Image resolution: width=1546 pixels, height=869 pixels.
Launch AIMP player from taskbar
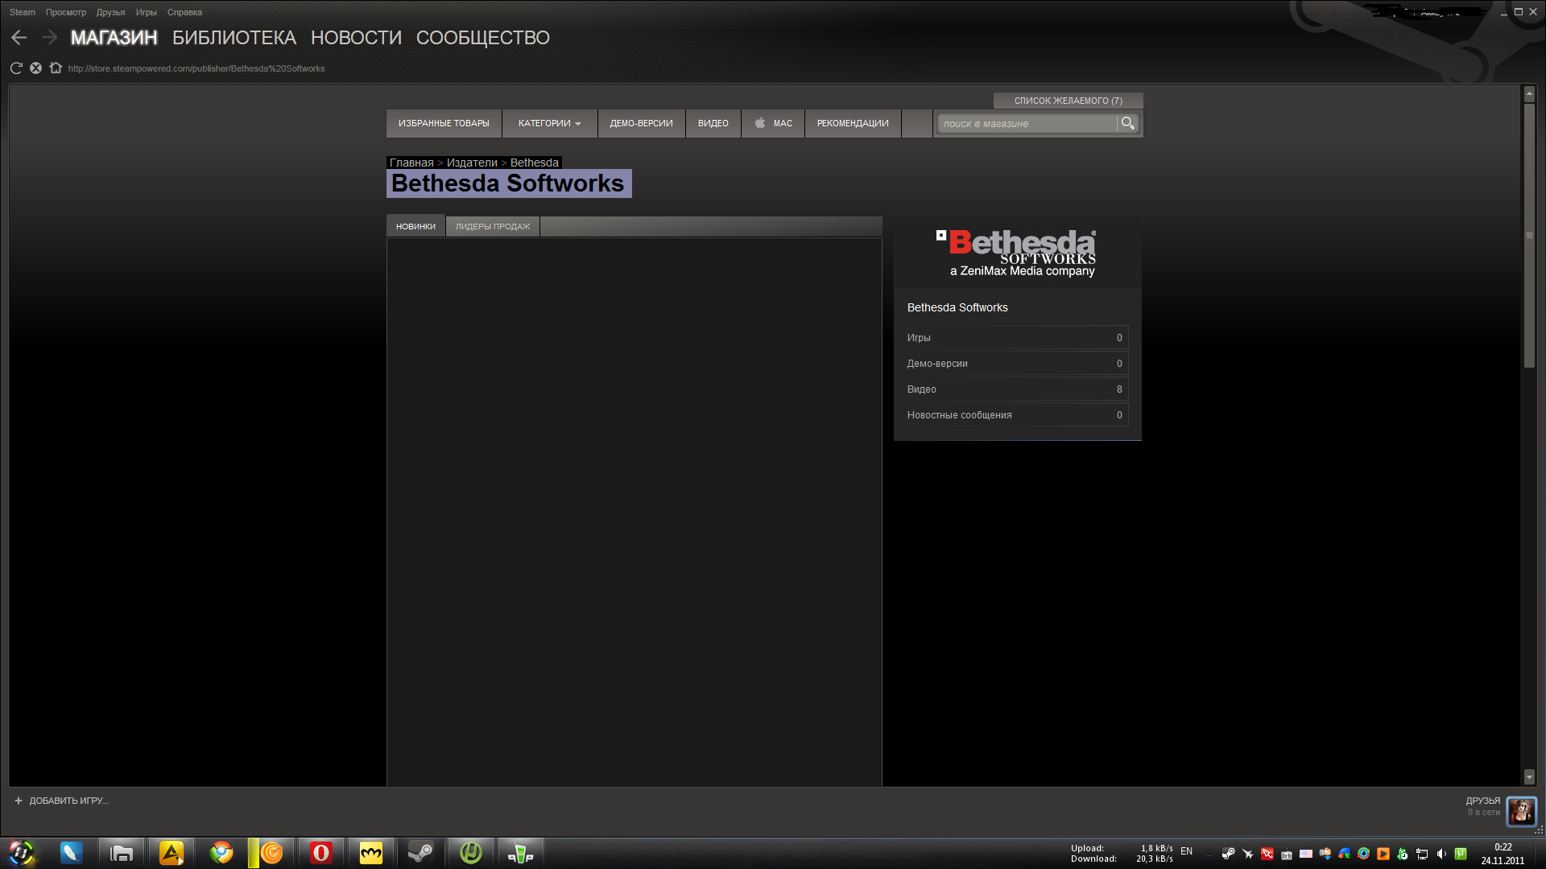point(172,852)
